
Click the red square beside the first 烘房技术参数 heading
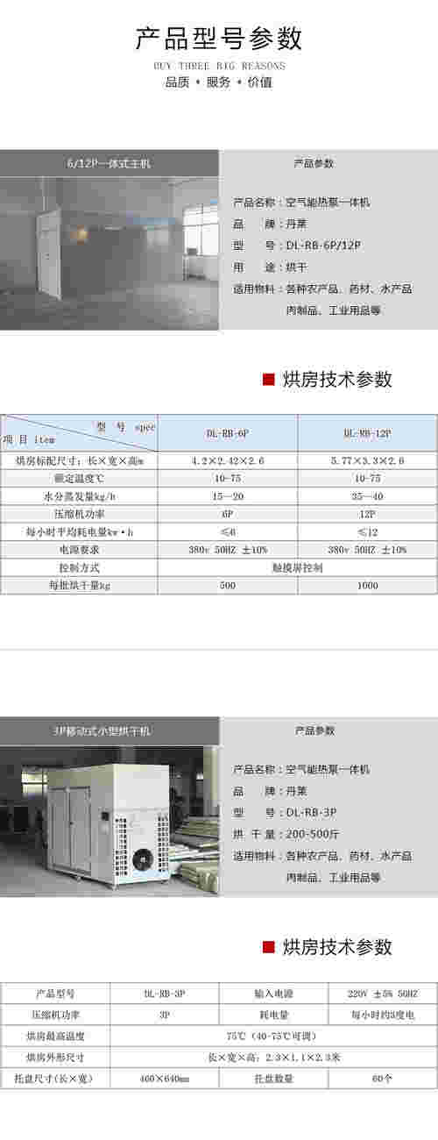(270, 379)
